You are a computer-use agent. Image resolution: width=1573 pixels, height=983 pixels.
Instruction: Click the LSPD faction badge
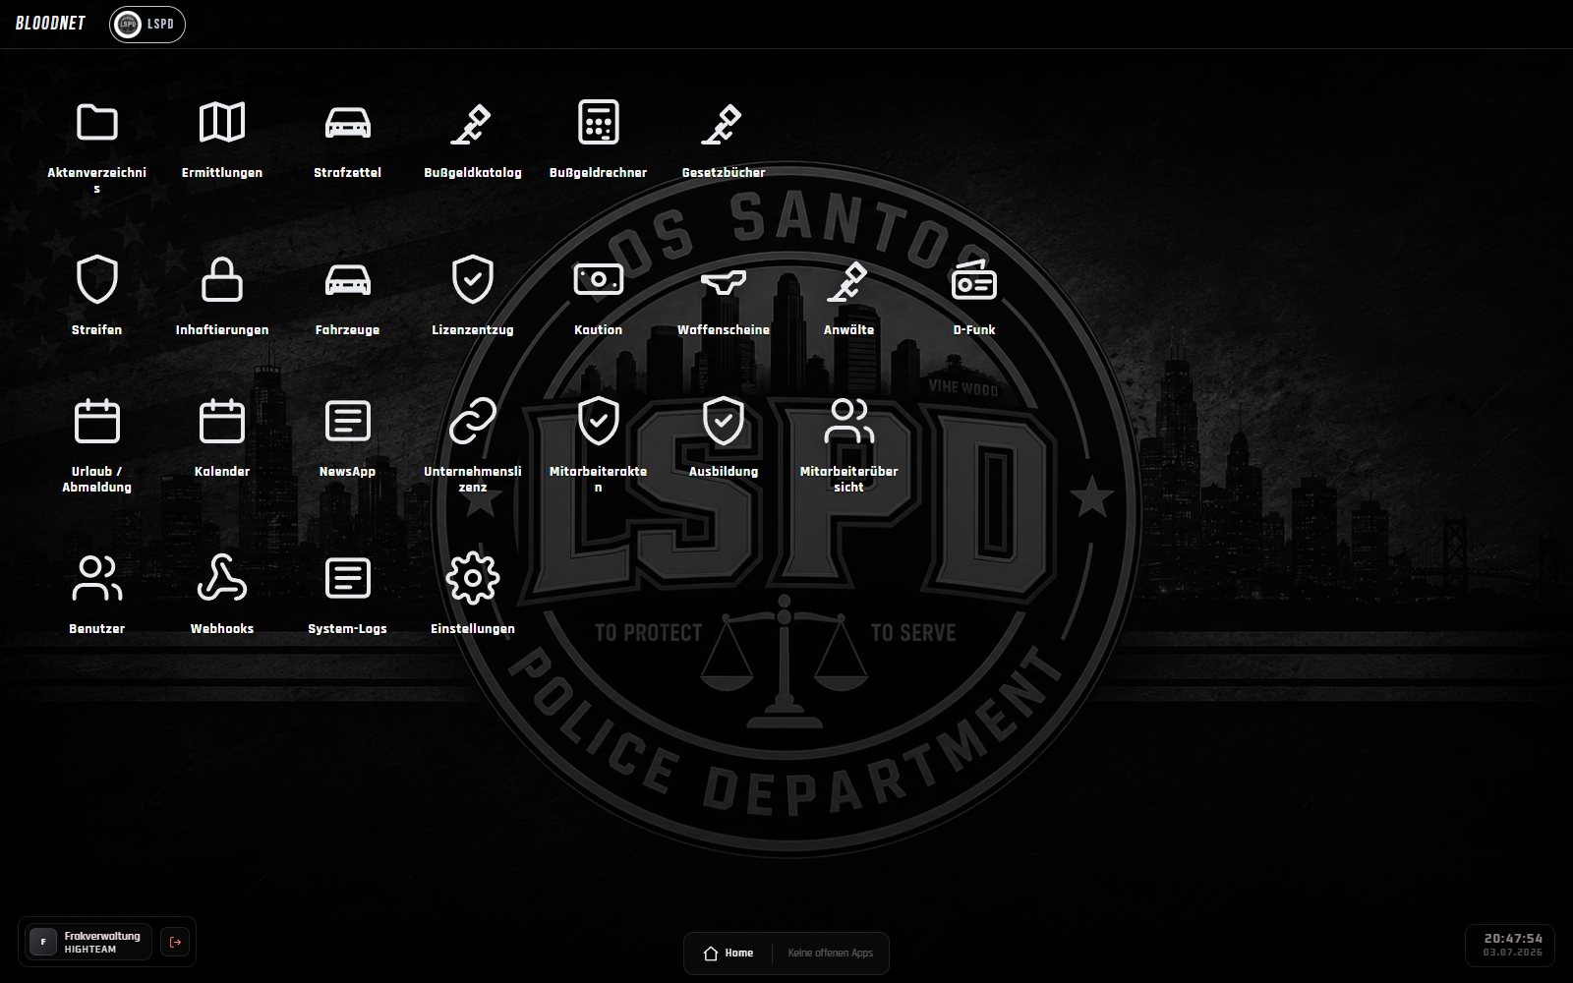(147, 25)
